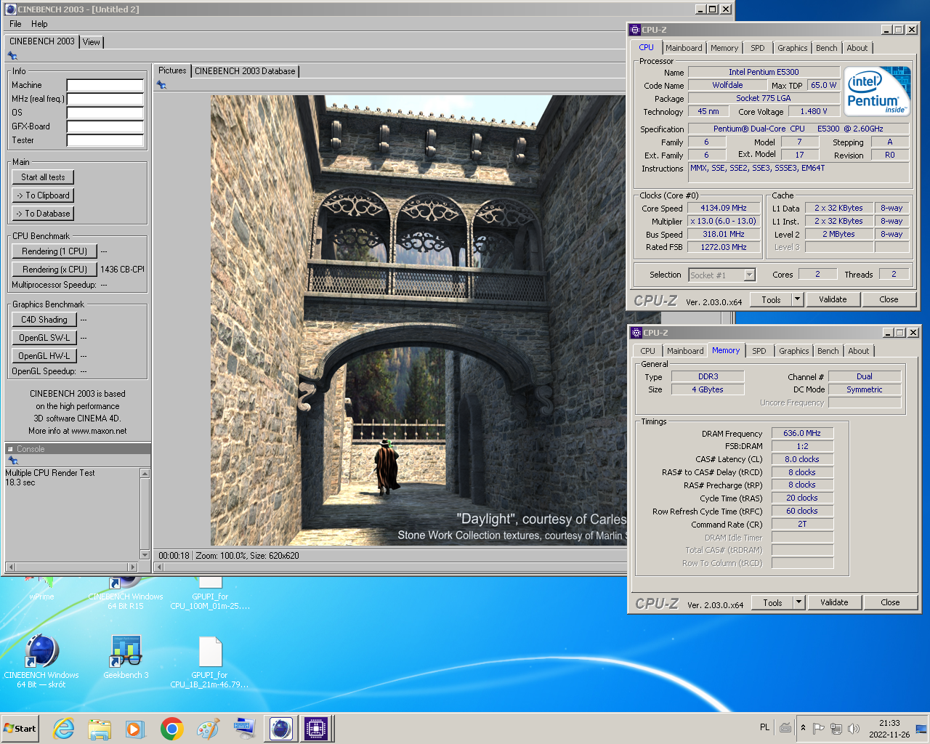The height and width of the screenshot is (744, 930).
Task: Click the network tray icon
Action: coord(836,728)
